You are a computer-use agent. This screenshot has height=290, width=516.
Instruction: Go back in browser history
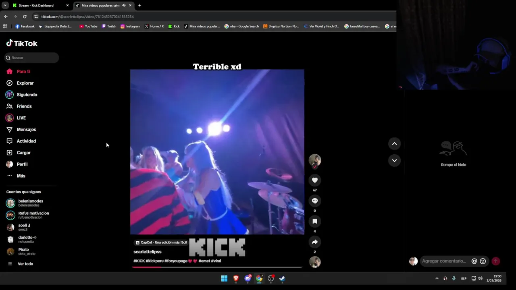tap(6, 17)
